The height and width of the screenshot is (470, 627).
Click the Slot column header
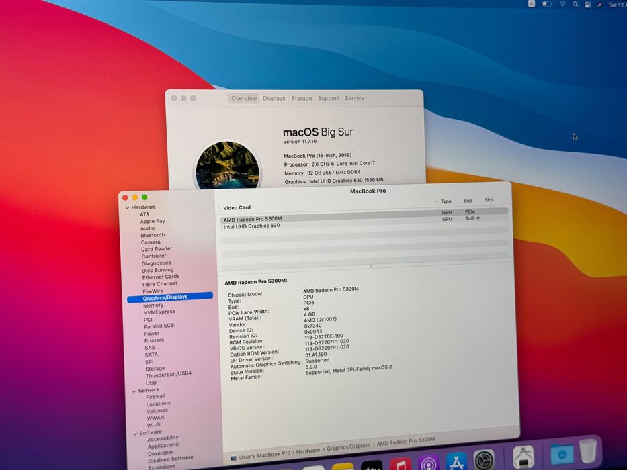coord(489,200)
